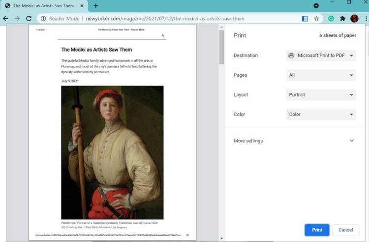Reload the page with refresh icon
This screenshot has width=369, height=242.
[30, 19]
